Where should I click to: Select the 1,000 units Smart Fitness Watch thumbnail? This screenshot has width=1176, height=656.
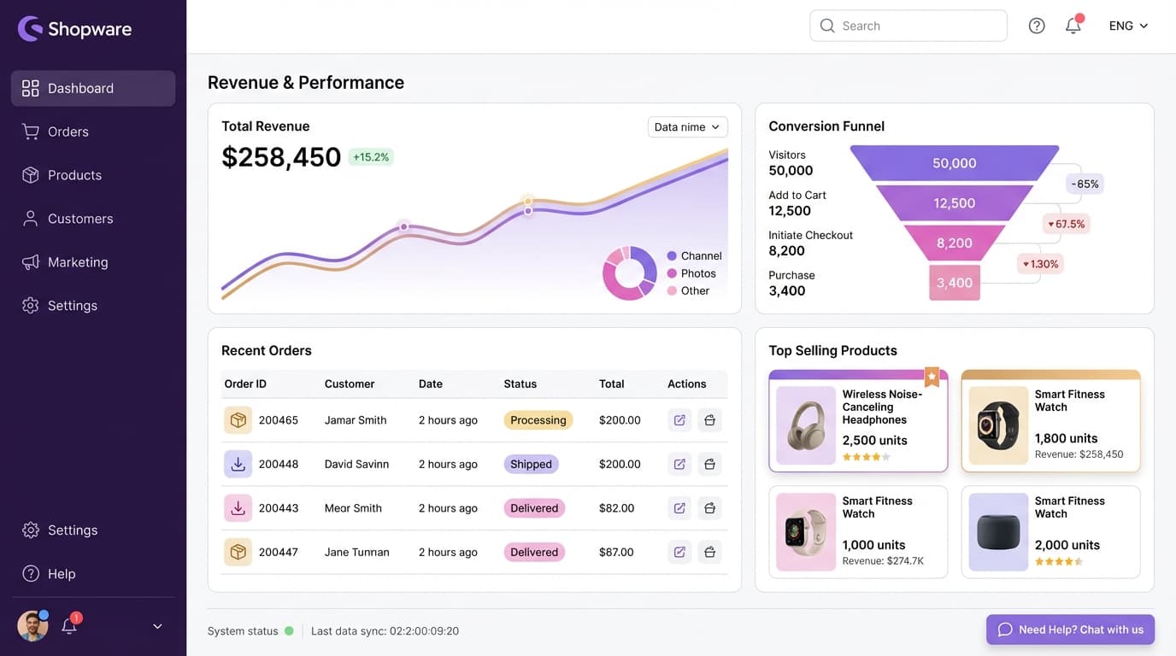[806, 532]
